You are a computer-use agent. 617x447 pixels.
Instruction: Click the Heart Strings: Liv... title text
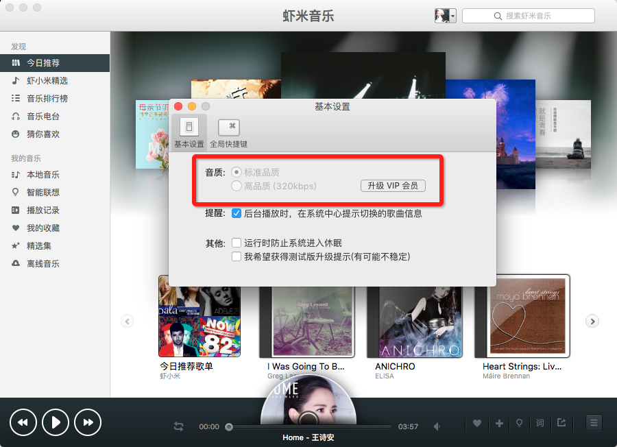click(x=522, y=366)
